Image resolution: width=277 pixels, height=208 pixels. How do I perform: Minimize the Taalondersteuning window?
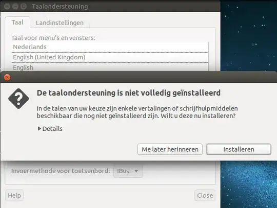coord(15,6)
